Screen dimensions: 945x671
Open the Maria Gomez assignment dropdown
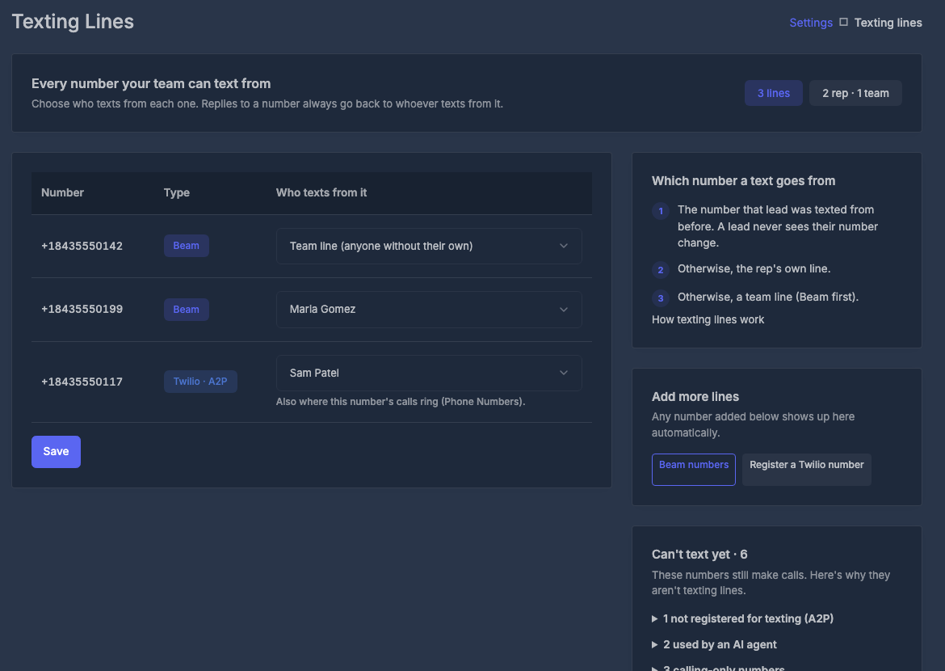tap(429, 310)
